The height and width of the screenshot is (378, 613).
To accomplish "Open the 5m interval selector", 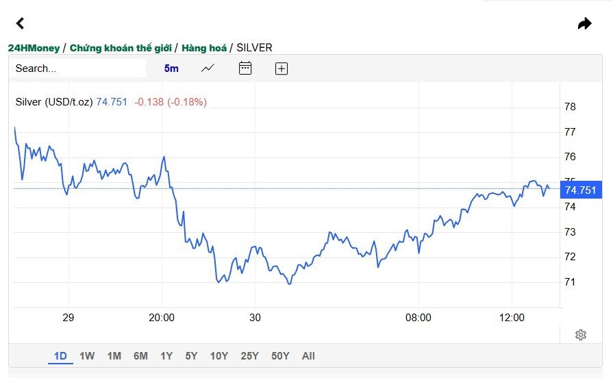I will pos(171,68).
